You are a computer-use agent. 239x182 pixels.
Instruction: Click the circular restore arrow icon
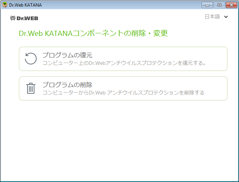[x=31, y=59]
